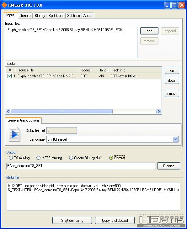This screenshot has width=187, height=229.
Task: Minimize the tsMuxeR window
Action: click(167, 5)
